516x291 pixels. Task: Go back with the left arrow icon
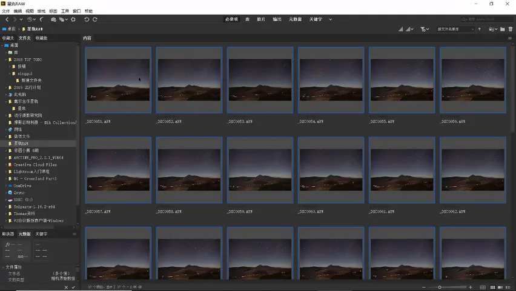tap(7, 19)
